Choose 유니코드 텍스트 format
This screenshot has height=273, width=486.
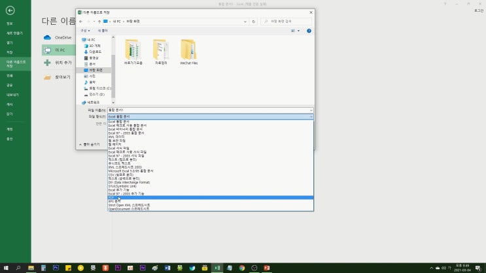211,163
